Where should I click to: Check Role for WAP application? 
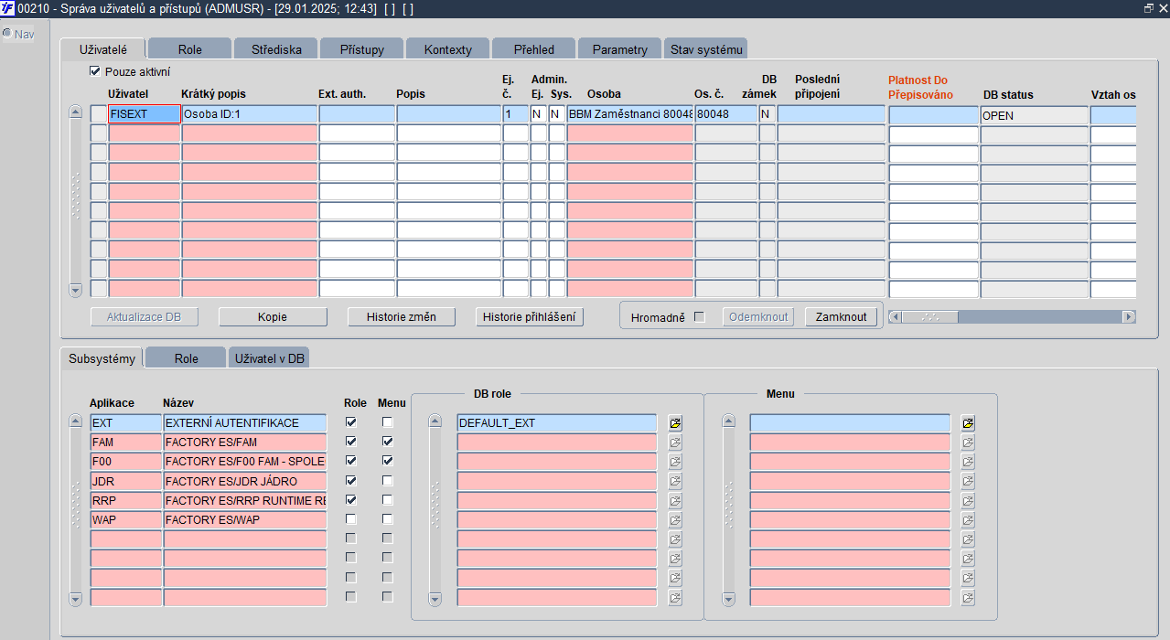pos(350,519)
